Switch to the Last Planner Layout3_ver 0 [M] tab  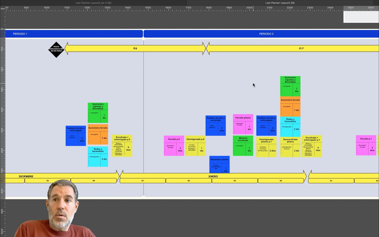point(93,3)
